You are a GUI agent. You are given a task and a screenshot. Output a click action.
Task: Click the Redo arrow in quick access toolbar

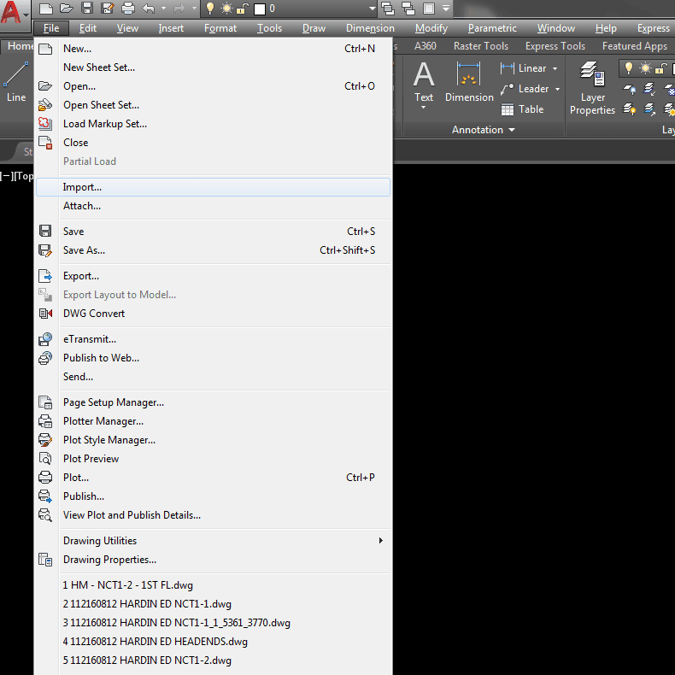179,9
